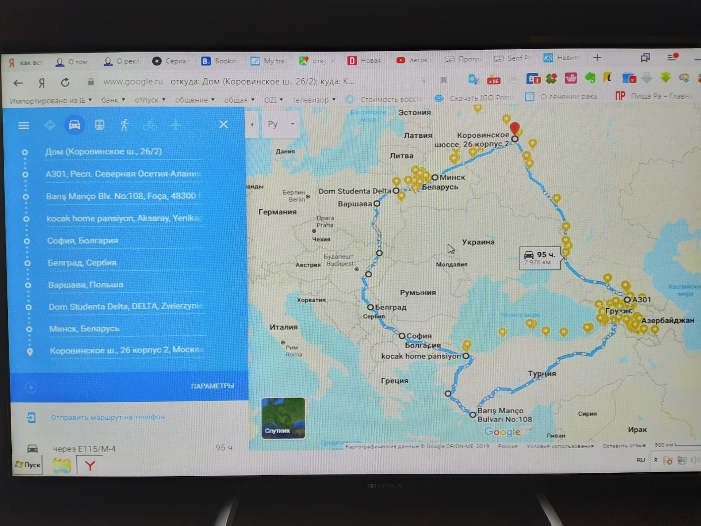Edit the kocak home pansiyon waypoint
The image size is (701, 526).
click(x=125, y=219)
